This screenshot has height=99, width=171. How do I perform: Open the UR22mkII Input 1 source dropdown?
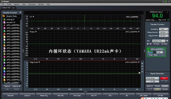pyautogui.click(x=159, y=12)
